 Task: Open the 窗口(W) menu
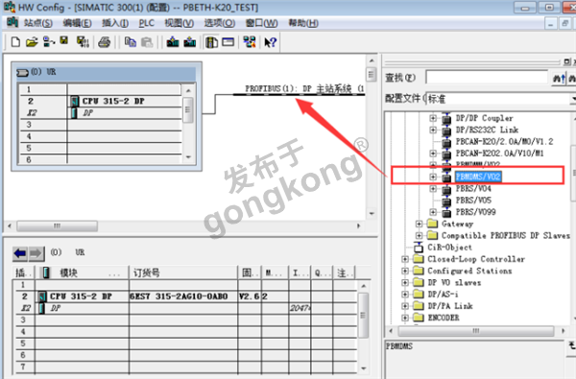[261, 23]
